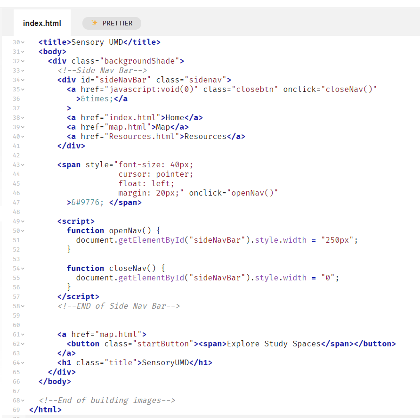This screenshot has height=418, width=420.
Task: Collapse the closebtn anchor at line 35
Action: click(23, 89)
